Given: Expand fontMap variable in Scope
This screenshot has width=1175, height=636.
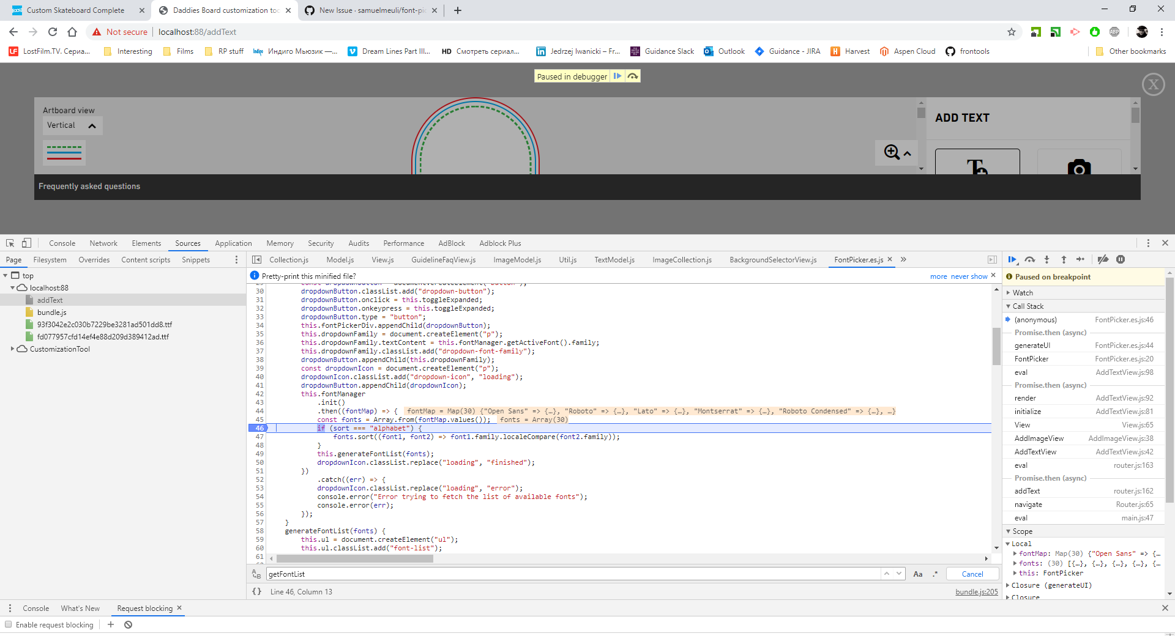Looking at the screenshot, I should tap(1015, 553).
